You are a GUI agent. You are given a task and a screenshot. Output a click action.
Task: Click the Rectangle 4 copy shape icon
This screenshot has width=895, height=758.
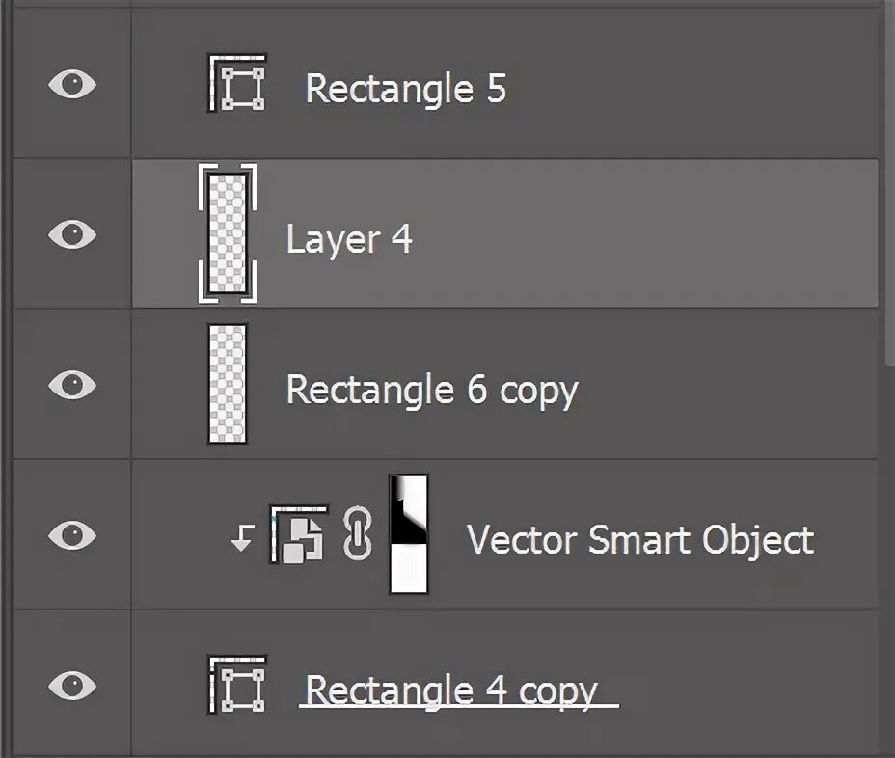(237, 685)
